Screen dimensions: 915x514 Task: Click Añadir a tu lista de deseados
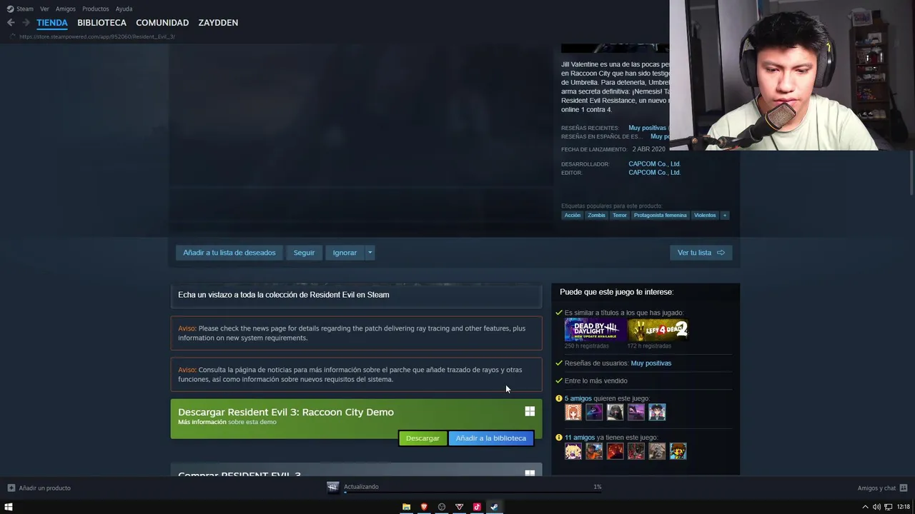point(229,253)
